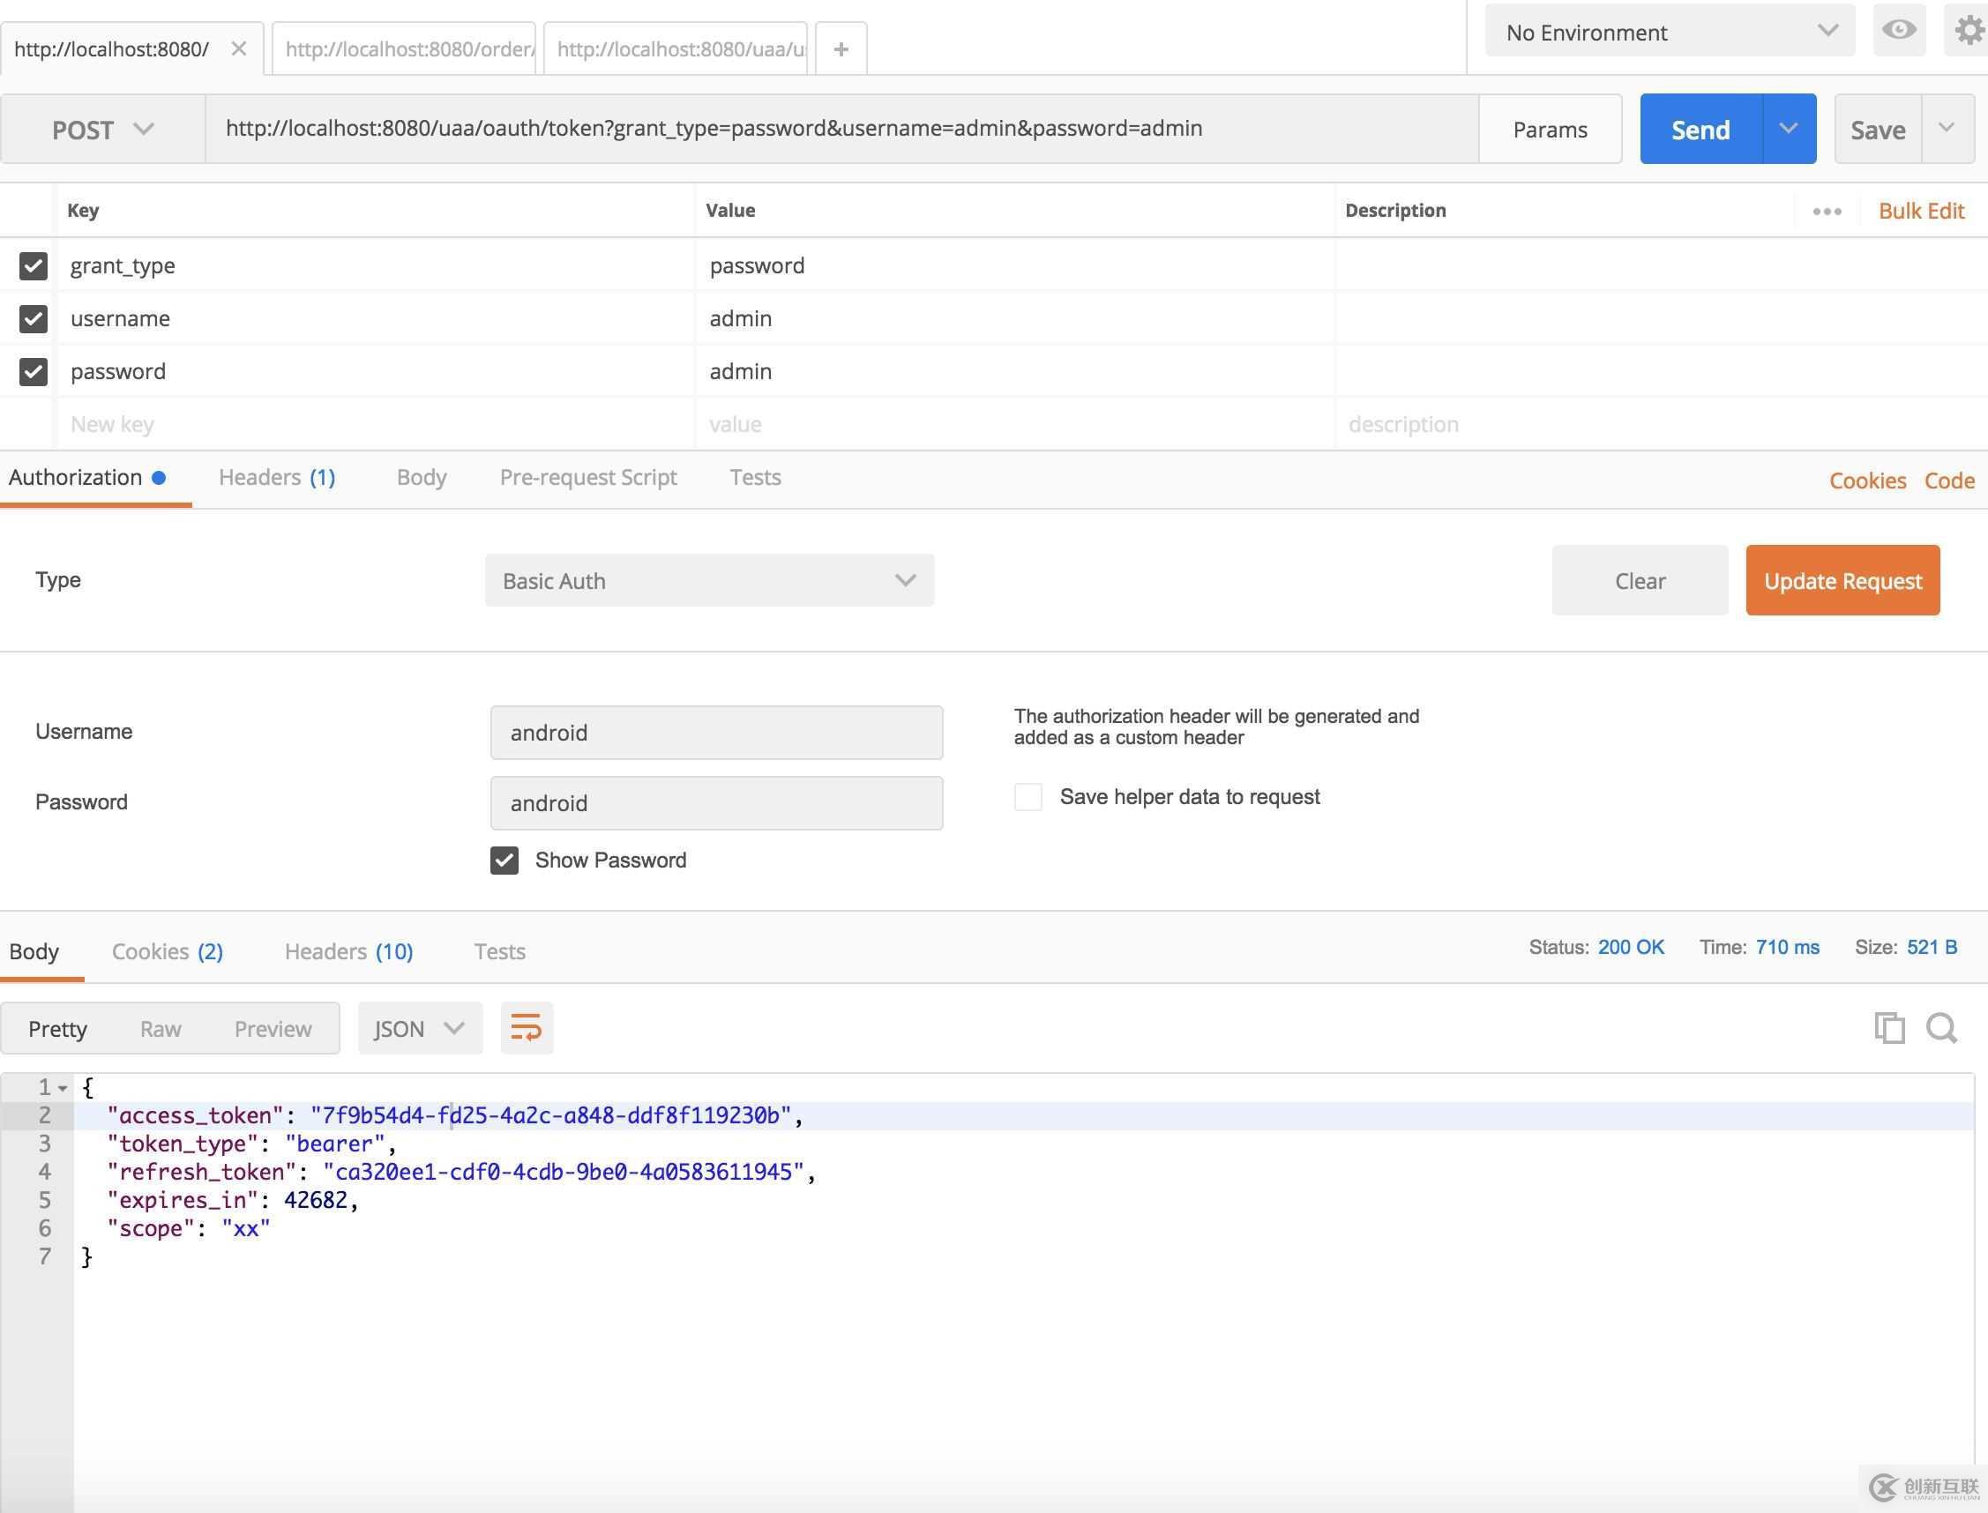Click the environment quick look eye icon

click(1898, 31)
